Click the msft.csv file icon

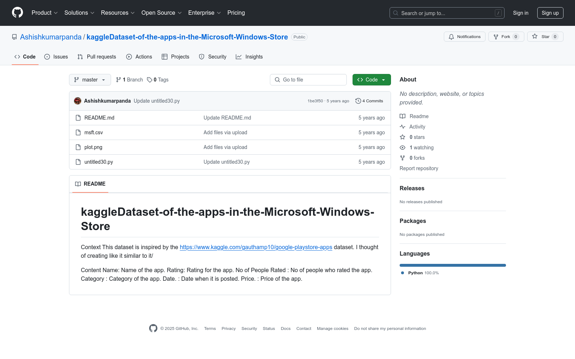(78, 132)
